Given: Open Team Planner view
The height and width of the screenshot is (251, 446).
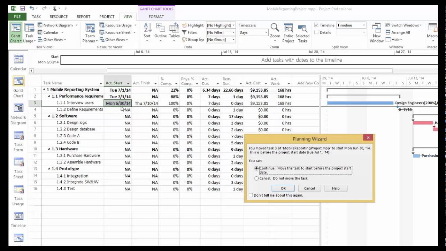Looking at the screenshot, I should (90, 33).
